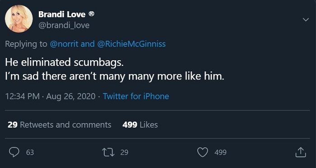Image resolution: width=316 pixels, height=168 pixels.
Task: Open the share tweet icon
Action: click(301, 152)
